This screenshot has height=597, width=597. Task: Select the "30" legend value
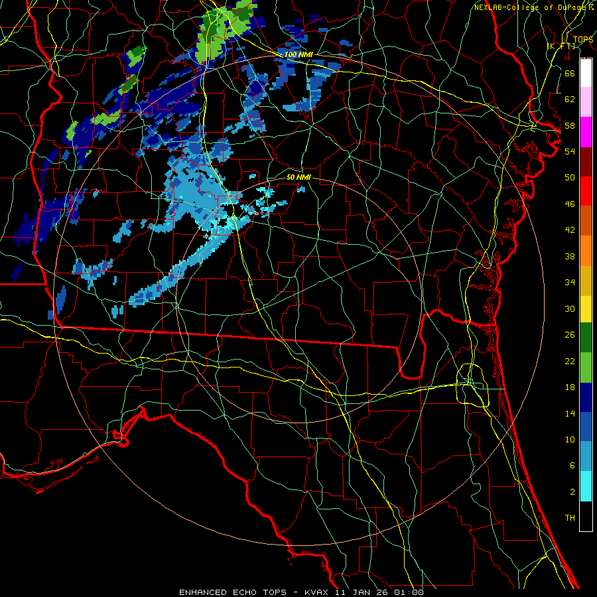pos(570,308)
